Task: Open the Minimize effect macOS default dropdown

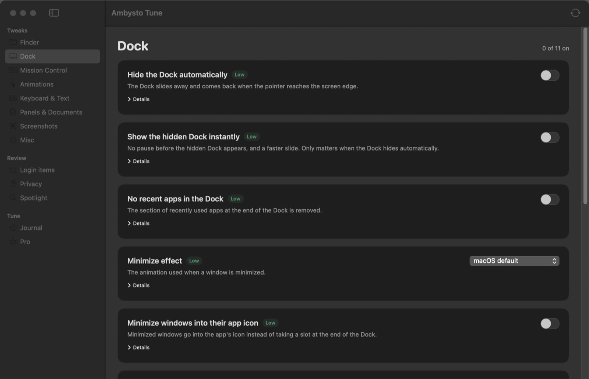Action: coord(514,261)
